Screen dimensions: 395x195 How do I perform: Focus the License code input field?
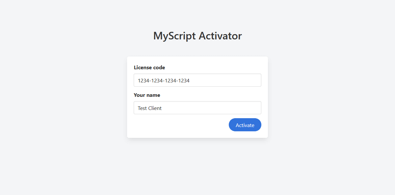pos(197,80)
